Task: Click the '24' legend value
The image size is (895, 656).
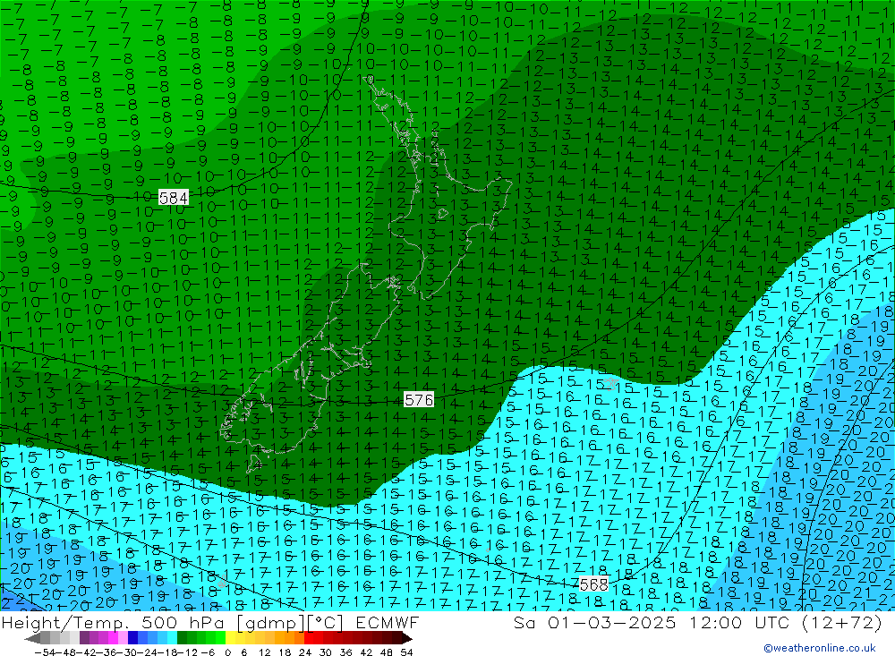Action: point(305,652)
